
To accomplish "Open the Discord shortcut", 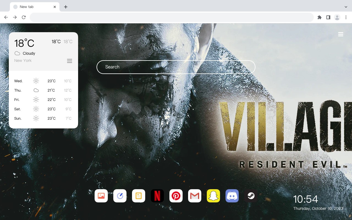I will click(x=232, y=196).
